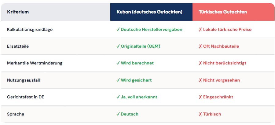275x125 pixels.
Task: Click red X beside Nicht vorgesehen
Action: (200, 80)
